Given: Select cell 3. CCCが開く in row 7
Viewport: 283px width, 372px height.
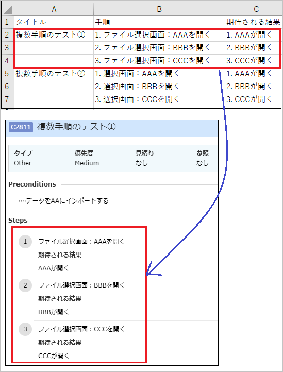Looking at the screenshot, I should tap(253, 99).
